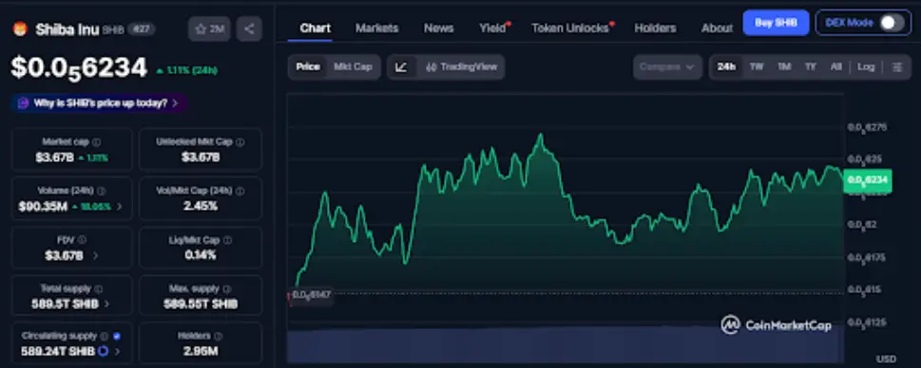Click Holders info icon

click(218, 337)
